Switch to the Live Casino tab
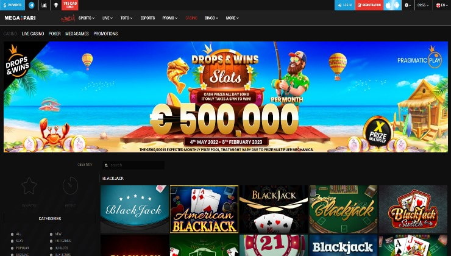 [x=33, y=34]
